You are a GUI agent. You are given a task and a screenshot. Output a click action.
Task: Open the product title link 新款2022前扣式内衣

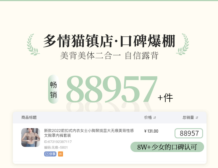89,133
